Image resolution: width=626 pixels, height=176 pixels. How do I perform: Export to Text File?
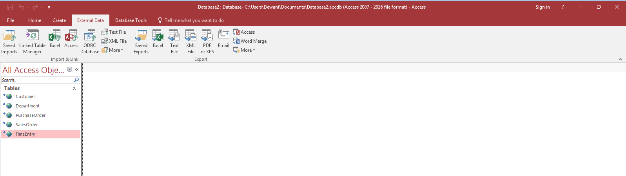point(174,42)
